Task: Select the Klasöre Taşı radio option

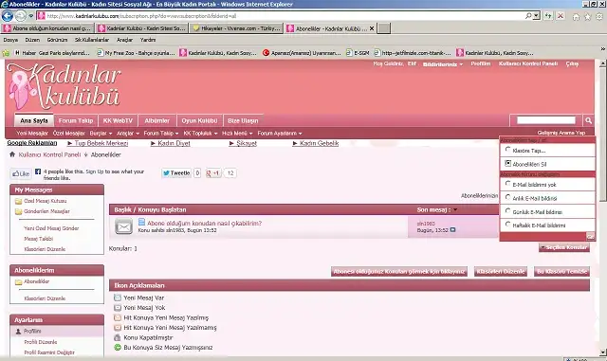Action: [x=508, y=150]
